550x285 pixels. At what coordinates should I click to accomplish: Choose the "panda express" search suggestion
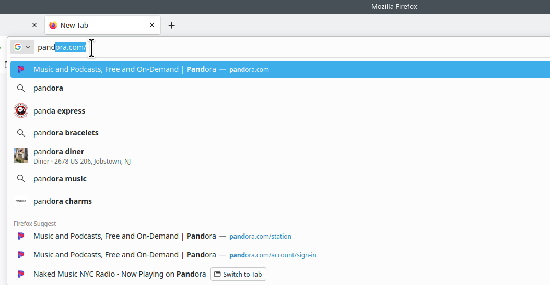click(x=59, y=111)
